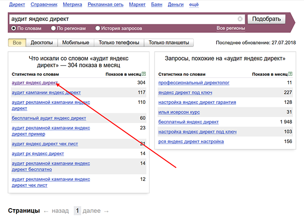Open help icon next to left 'Показов в месяц'
Screen dimensions: 304x220
[143, 73]
